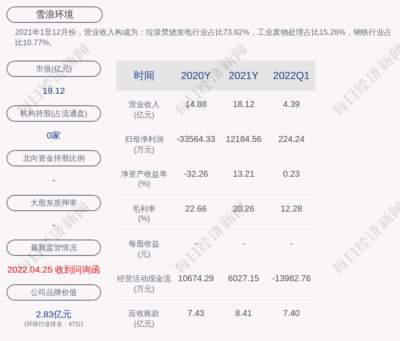Select the 市值(亿元) label pill
The image size is (400, 341).
(54, 69)
